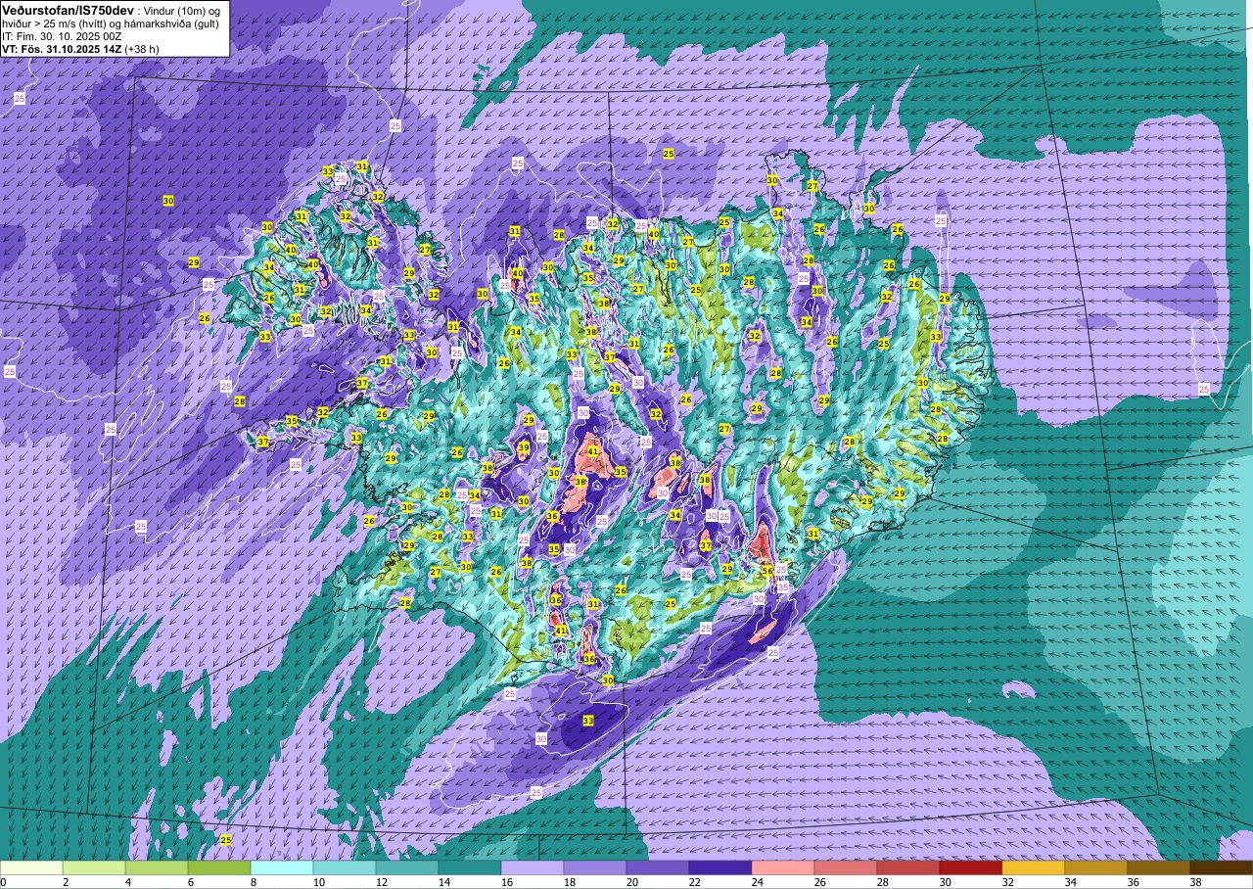
Task: Select the pale cyan 8–10 legend swatch
Action: [282, 867]
